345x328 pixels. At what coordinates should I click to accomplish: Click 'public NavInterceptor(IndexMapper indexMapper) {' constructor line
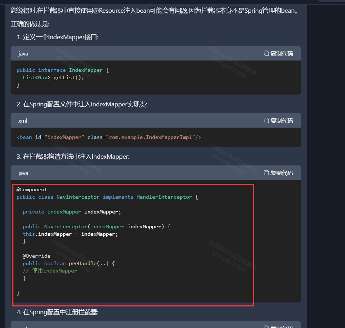pyautogui.click(x=97, y=227)
